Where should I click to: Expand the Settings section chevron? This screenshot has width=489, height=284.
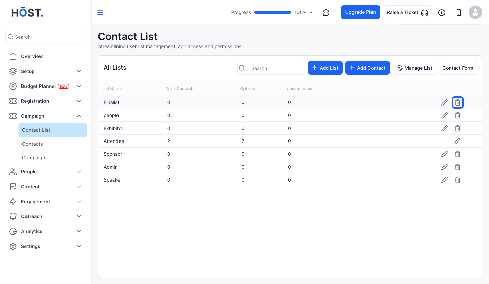point(79,246)
